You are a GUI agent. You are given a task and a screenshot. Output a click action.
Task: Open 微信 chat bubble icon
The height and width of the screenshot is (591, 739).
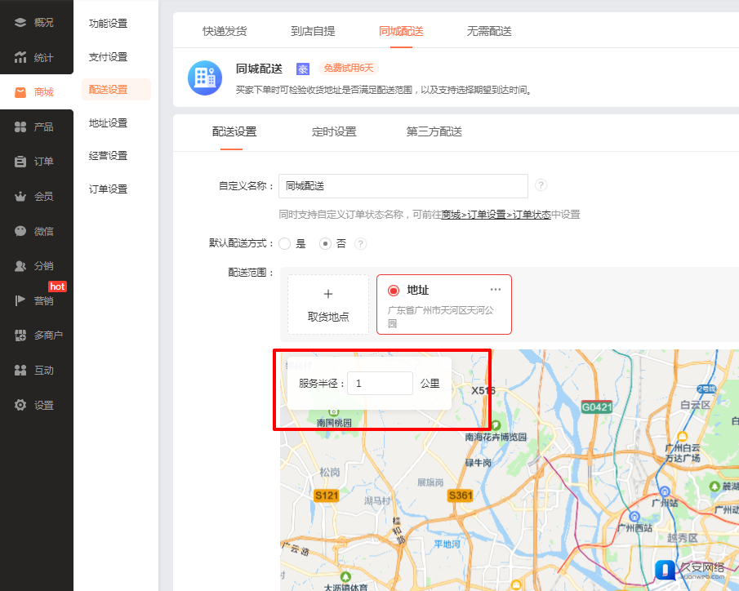pos(20,231)
